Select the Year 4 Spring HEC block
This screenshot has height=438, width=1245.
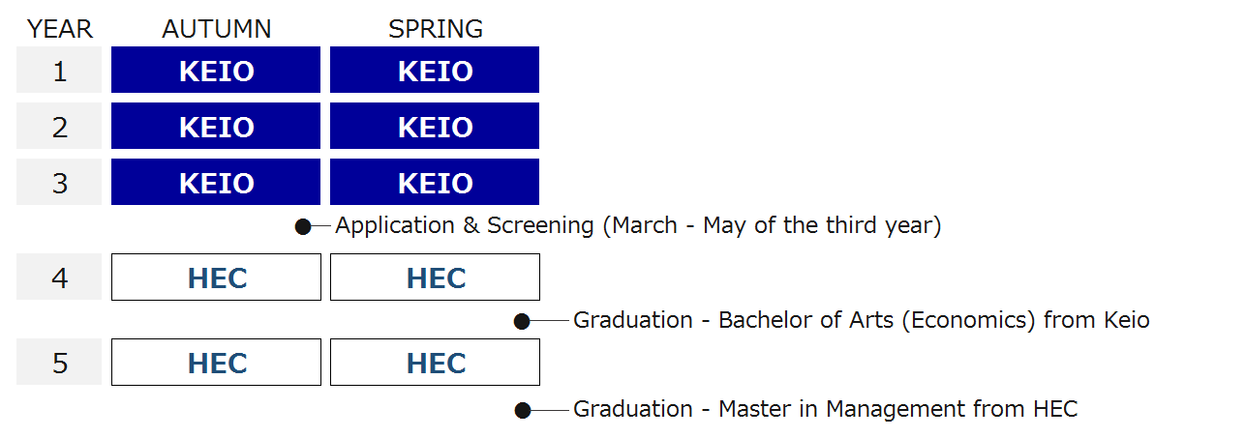point(435,277)
